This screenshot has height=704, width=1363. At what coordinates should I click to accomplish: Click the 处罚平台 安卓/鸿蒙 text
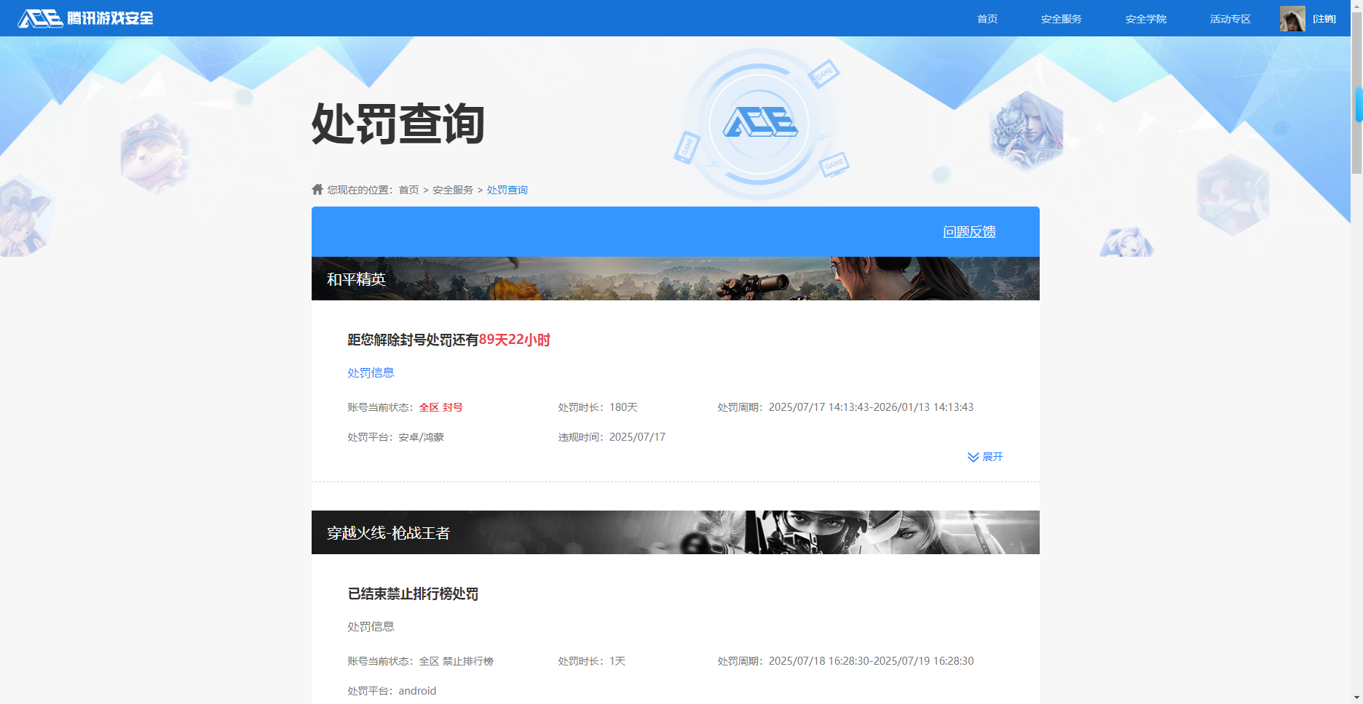coord(395,437)
